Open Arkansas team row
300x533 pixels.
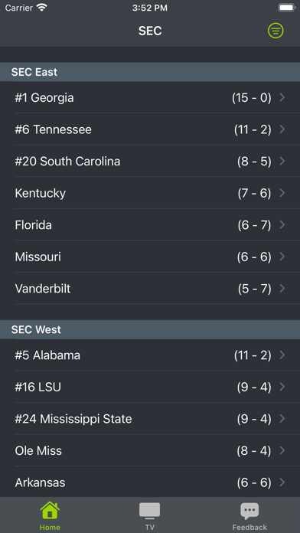tap(150, 482)
